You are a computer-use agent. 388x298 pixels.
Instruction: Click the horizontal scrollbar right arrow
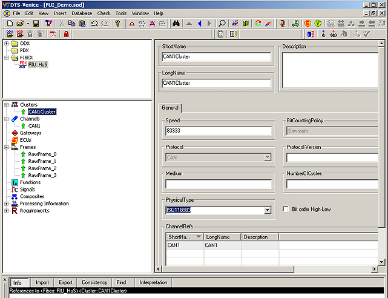click(375, 269)
